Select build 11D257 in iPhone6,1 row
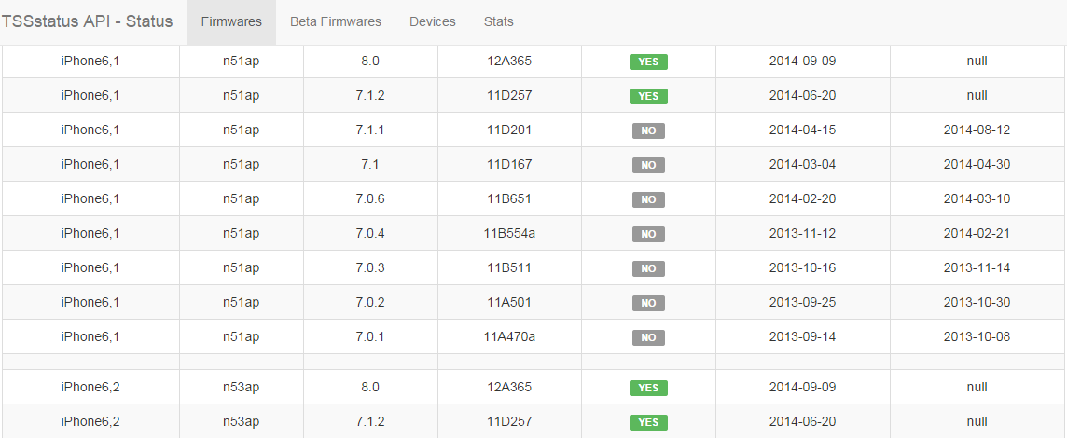Screen dimensions: 1067x438 509,95
